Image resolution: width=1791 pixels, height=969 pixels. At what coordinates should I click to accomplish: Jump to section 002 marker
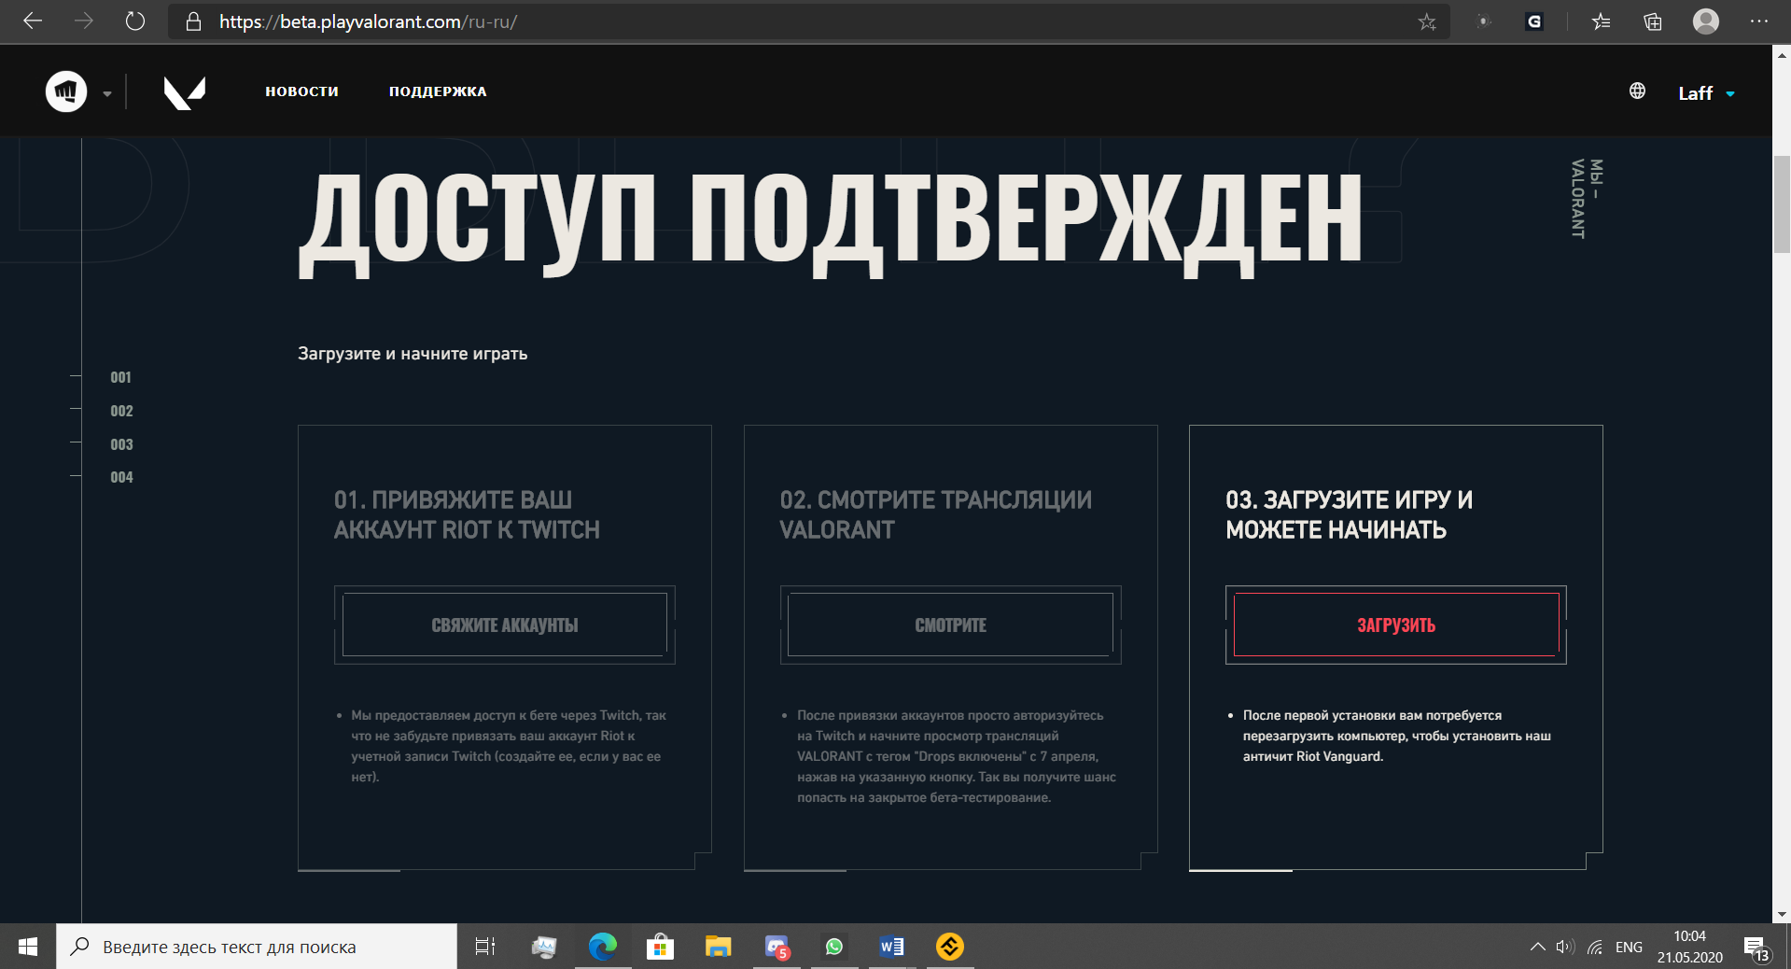(x=121, y=411)
